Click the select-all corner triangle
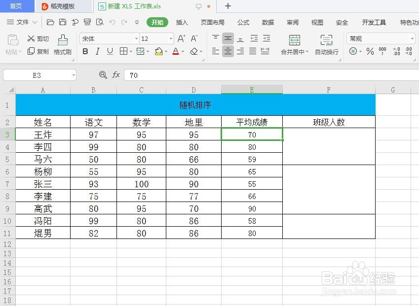This screenshot has height=306, width=419. (x=11, y=90)
